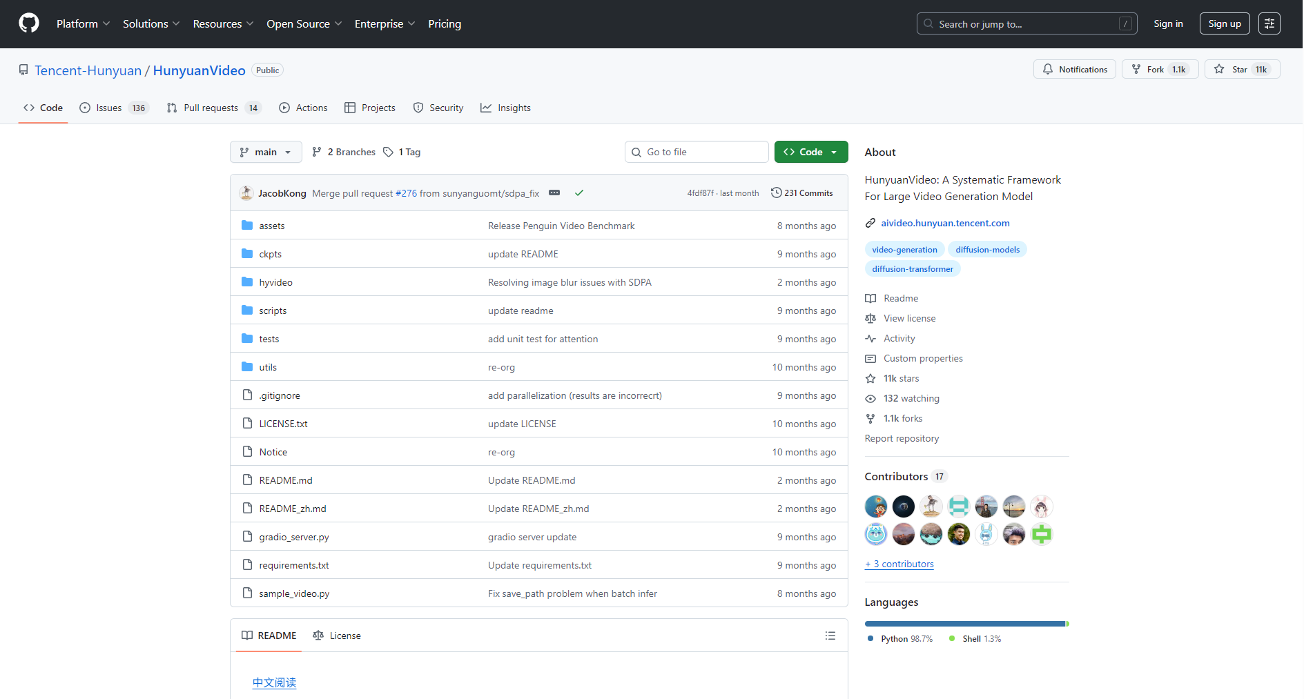Switch to the Actions tab
The height and width of the screenshot is (699, 1304).
coord(303,108)
